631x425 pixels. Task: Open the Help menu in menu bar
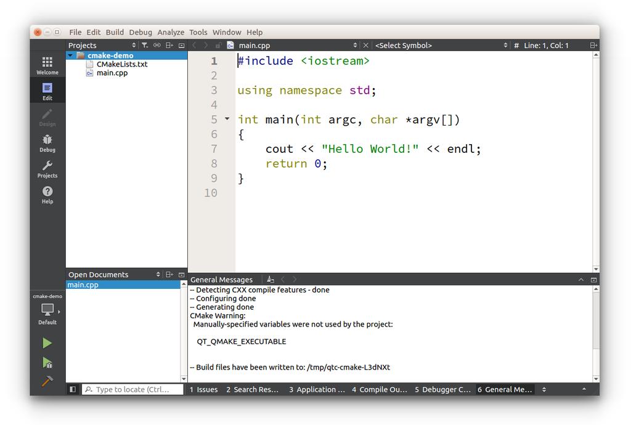[254, 32]
